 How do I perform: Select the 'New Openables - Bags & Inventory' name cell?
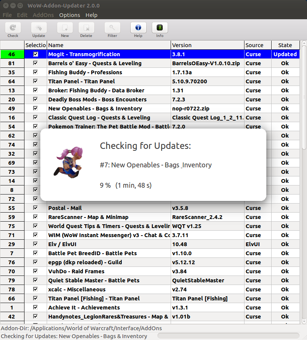pos(109,109)
